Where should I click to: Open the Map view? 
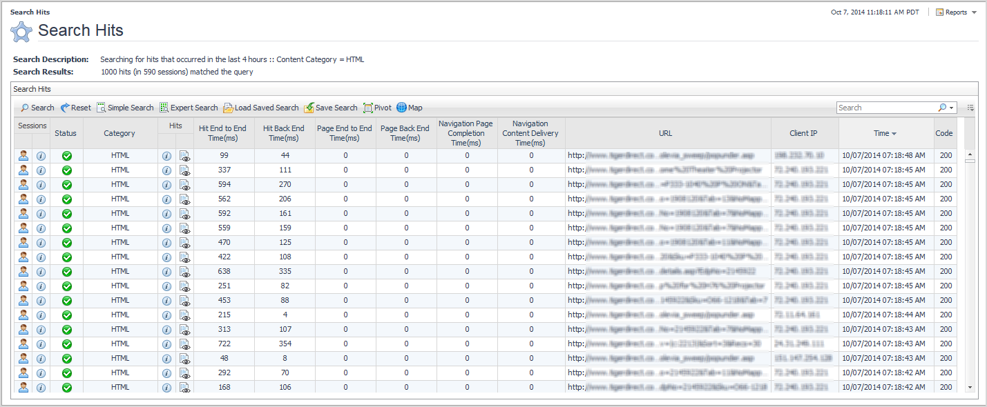pyautogui.click(x=410, y=108)
